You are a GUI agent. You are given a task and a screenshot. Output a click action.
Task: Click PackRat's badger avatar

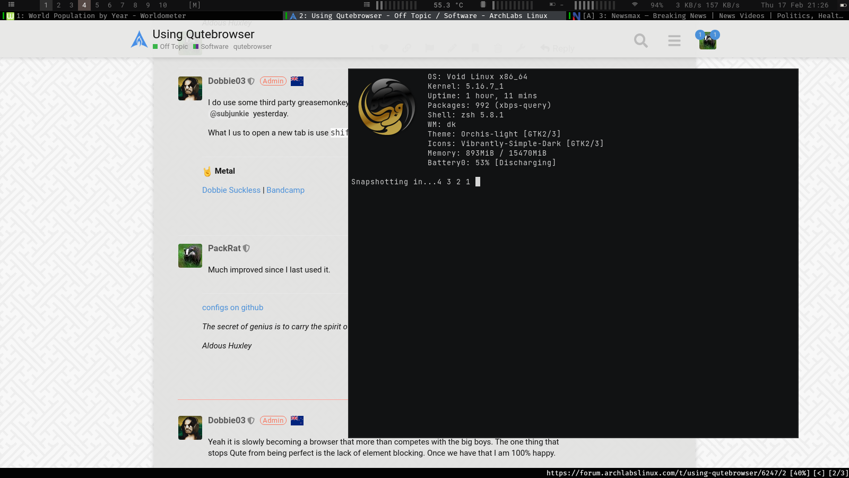point(190,255)
